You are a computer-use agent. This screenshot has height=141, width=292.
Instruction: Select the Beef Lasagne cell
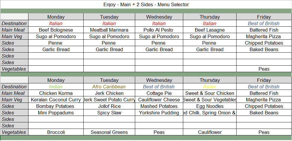[210, 30]
